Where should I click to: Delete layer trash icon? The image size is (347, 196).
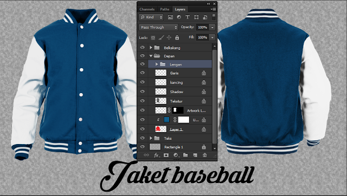pyautogui.click(x=205, y=155)
